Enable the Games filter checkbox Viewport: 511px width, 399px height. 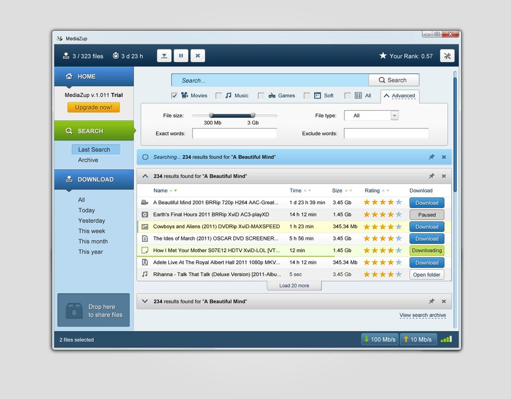[261, 95]
